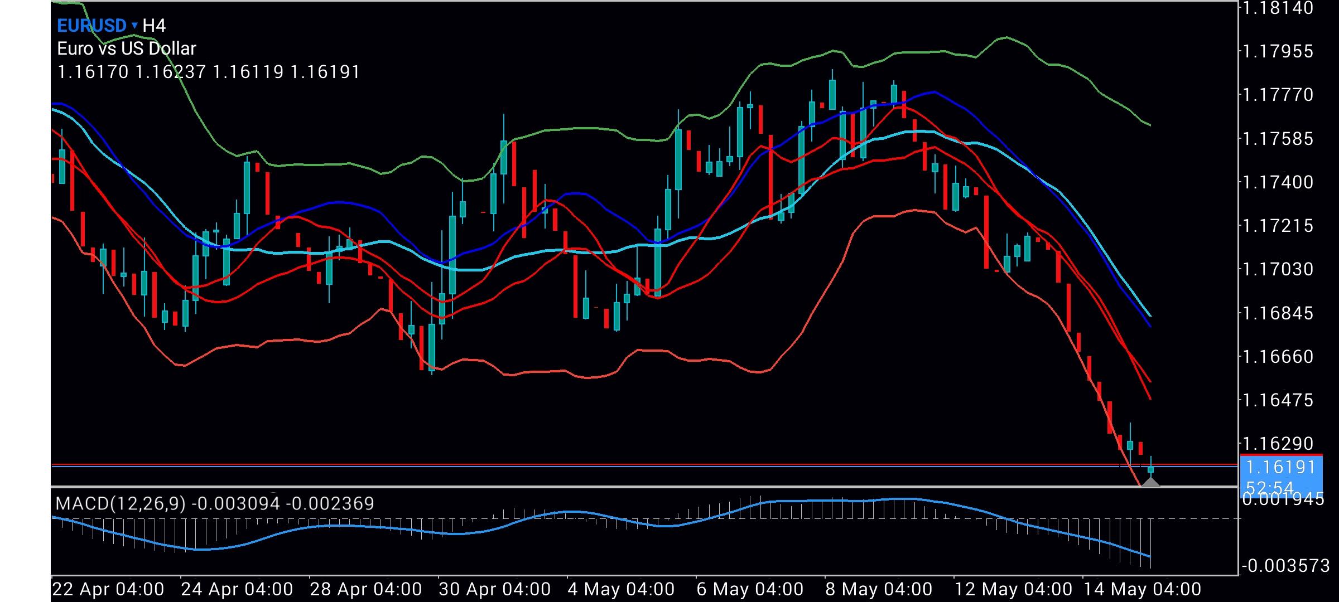The width and height of the screenshot is (1339, 602).
Task: Click time axis label 12 May 04:00
Action: coord(1013,589)
